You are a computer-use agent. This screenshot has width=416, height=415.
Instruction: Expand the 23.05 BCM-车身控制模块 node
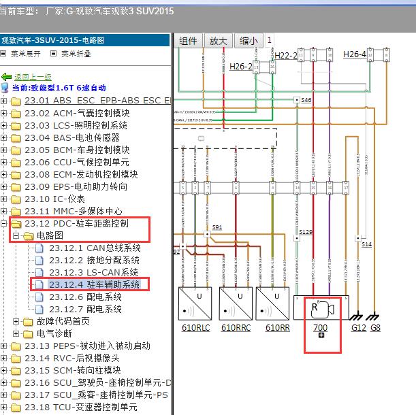tap(3, 150)
